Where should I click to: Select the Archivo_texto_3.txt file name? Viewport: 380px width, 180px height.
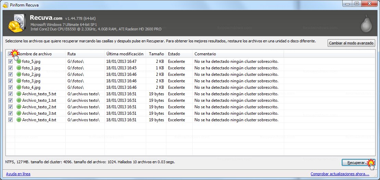click(39, 113)
